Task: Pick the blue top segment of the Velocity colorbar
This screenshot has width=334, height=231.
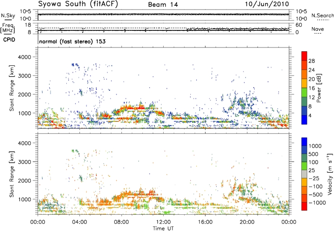Action: pyautogui.click(x=304, y=142)
